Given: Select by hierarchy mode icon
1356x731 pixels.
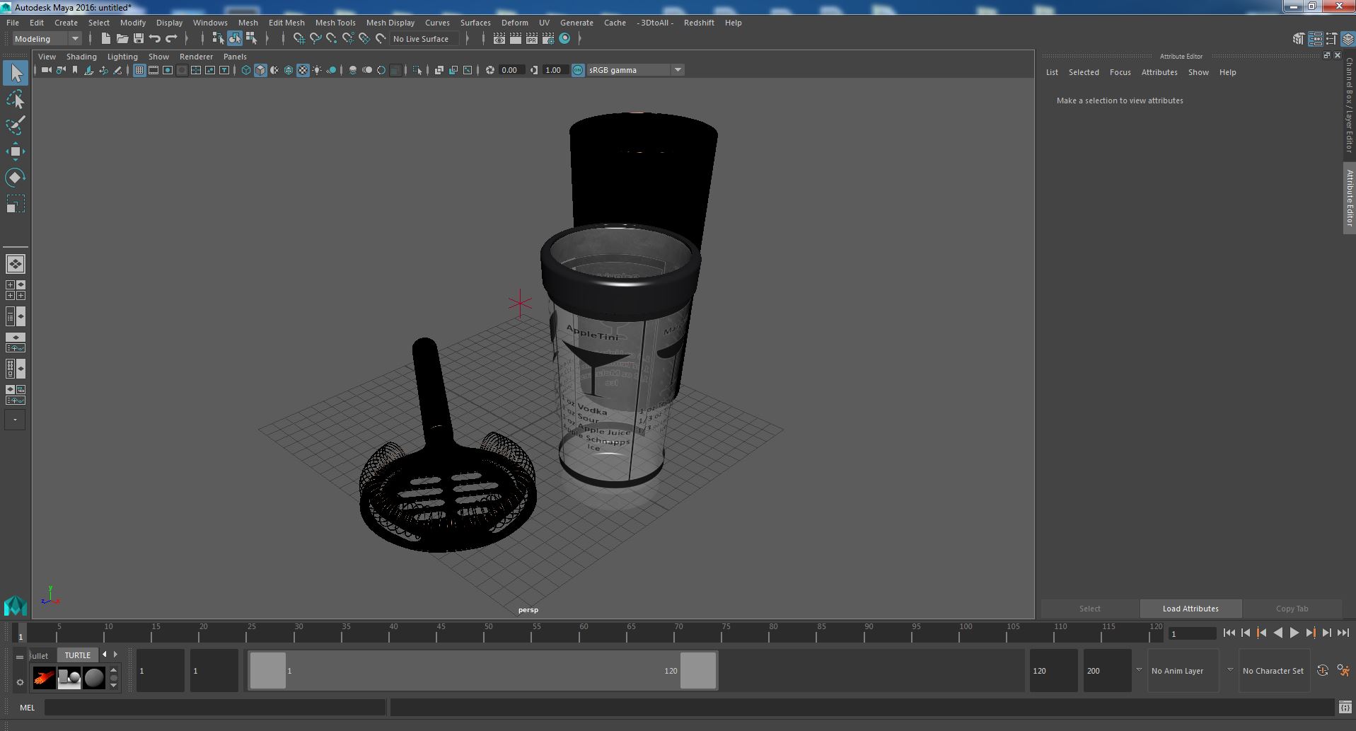Looking at the screenshot, I should [218, 39].
